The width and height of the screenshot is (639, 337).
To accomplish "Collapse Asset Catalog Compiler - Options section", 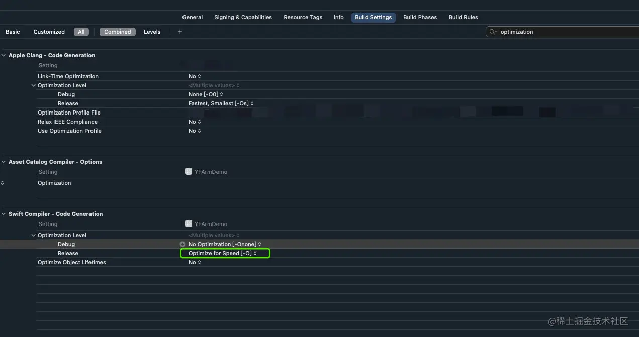I will (4, 162).
